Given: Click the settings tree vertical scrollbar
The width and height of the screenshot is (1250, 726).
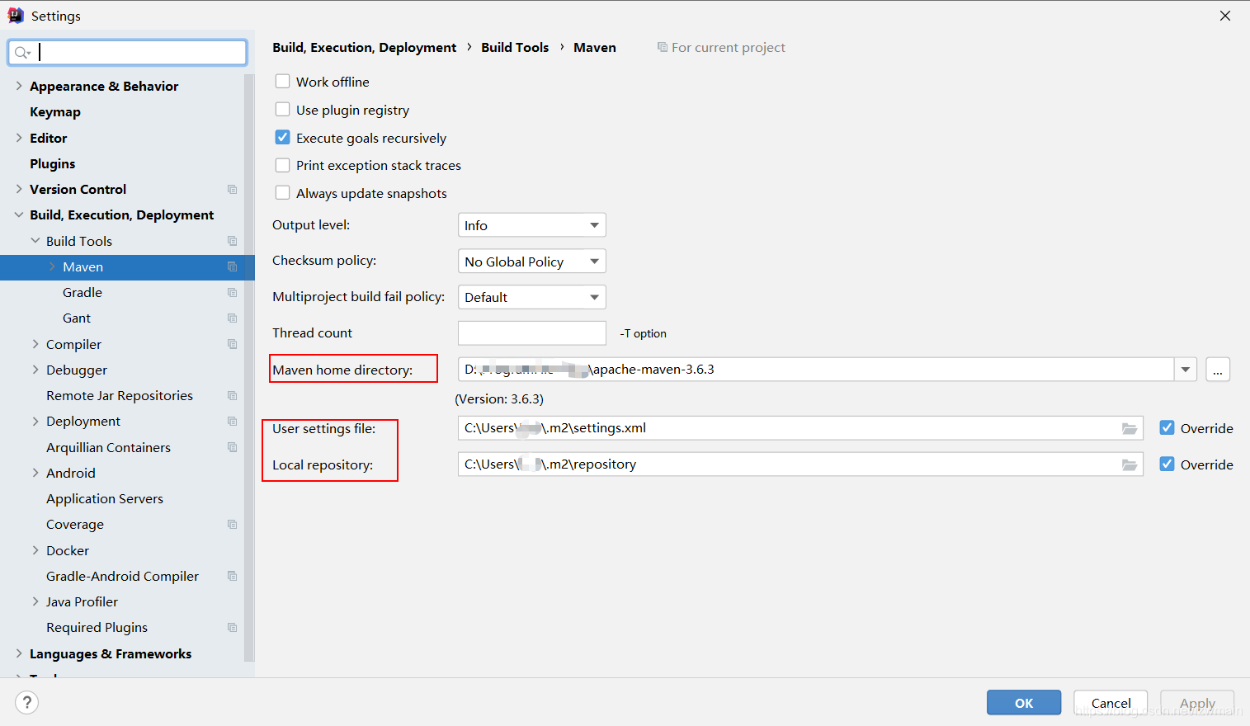Looking at the screenshot, I should [249, 367].
